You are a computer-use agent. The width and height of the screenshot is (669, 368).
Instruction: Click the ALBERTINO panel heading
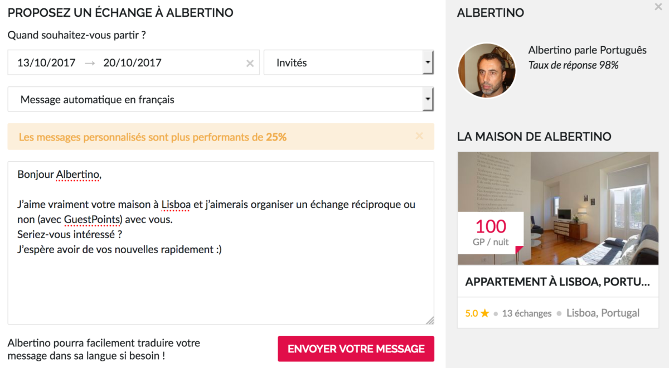point(490,13)
